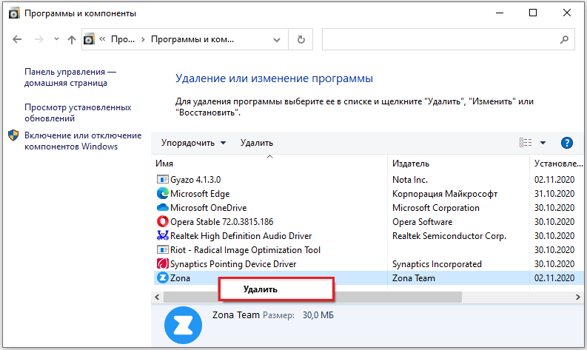The image size is (587, 350).
Task: Click the Opera Software publisher cell
Action: pyautogui.click(x=422, y=222)
